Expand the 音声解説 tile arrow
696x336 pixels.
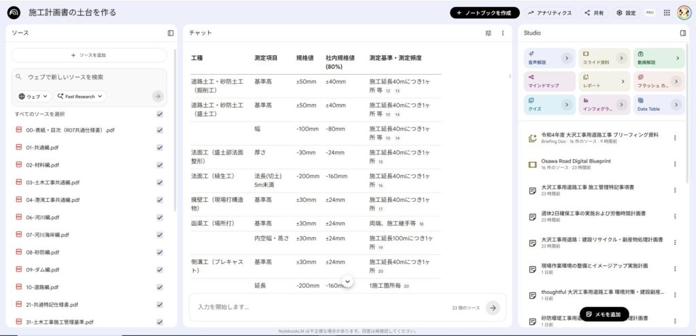coord(565,59)
